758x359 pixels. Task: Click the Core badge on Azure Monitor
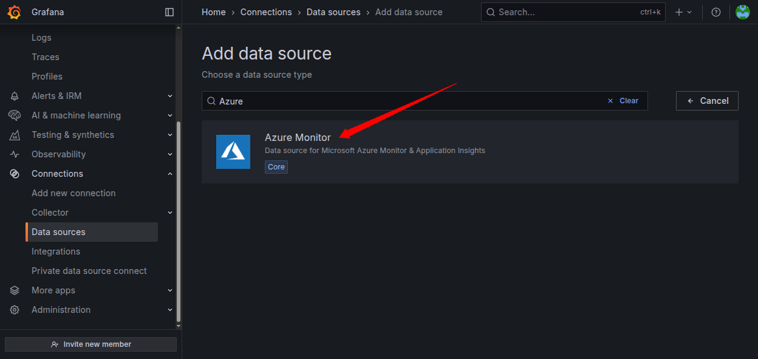[276, 167]
